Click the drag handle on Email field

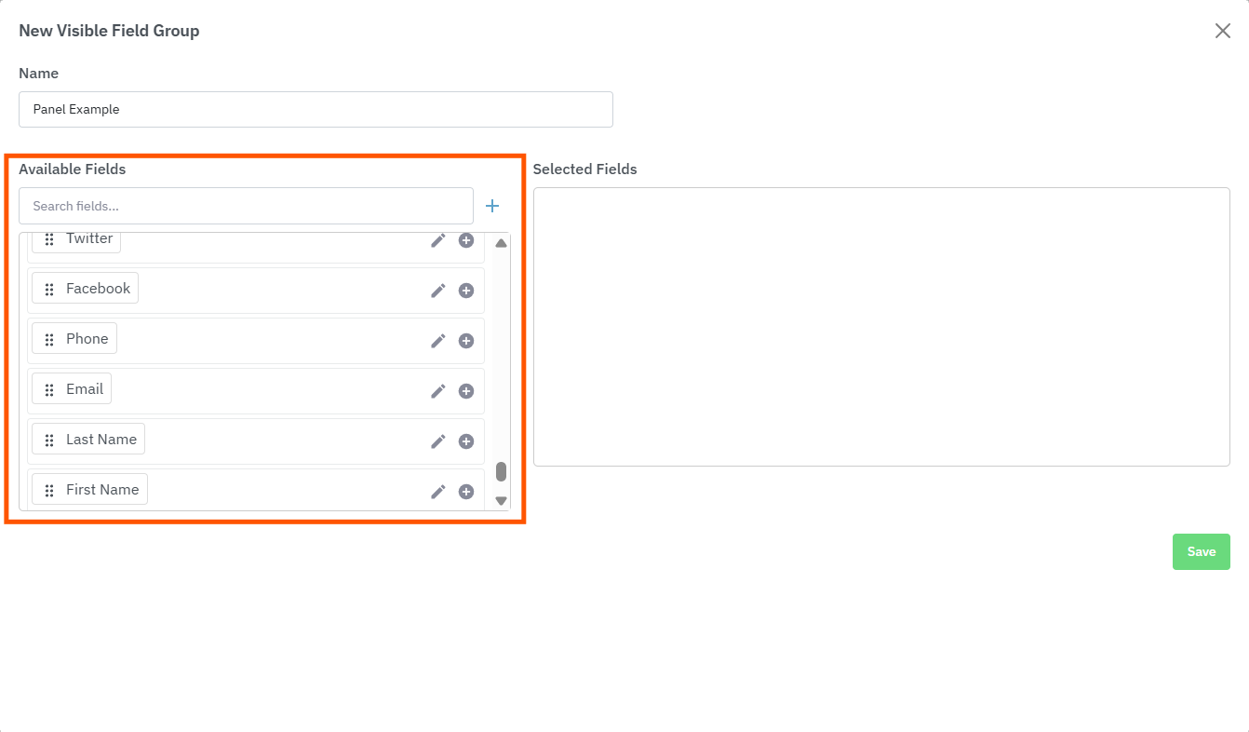click(x=49, y=389)
